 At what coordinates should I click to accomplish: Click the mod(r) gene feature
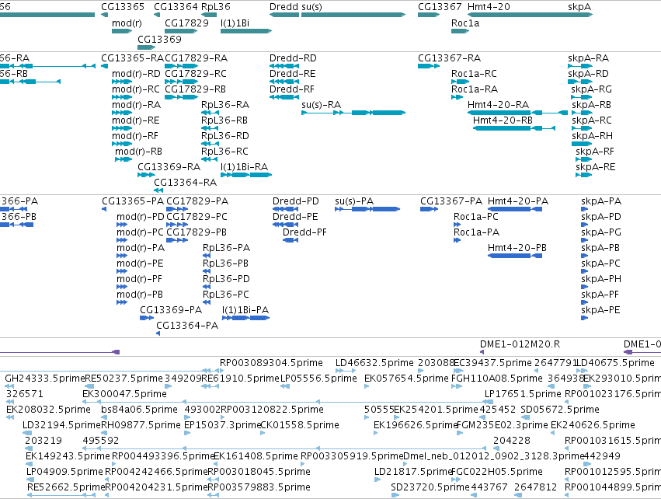point(122,31)
